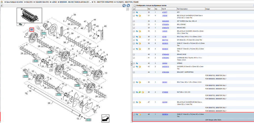The width and height of the screenshot is (254, 123).
Task: Click the blue arrow icon in row 48
Action: 137,114
